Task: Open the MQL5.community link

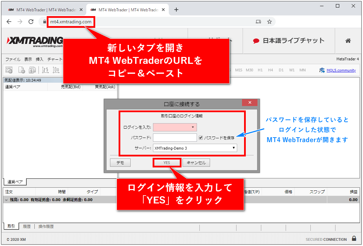Action: click(x=341, y=70)
